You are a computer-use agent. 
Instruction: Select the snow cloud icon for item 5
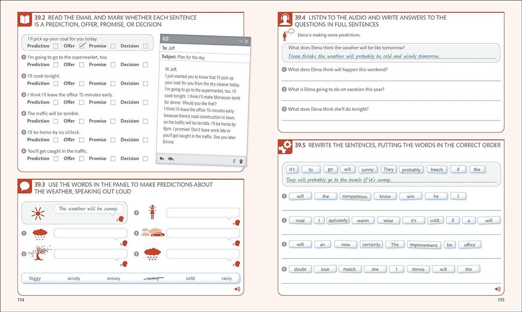(152, 254)
